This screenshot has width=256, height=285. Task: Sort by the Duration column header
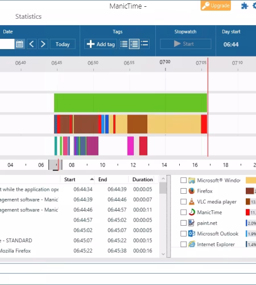pos(143,180)
